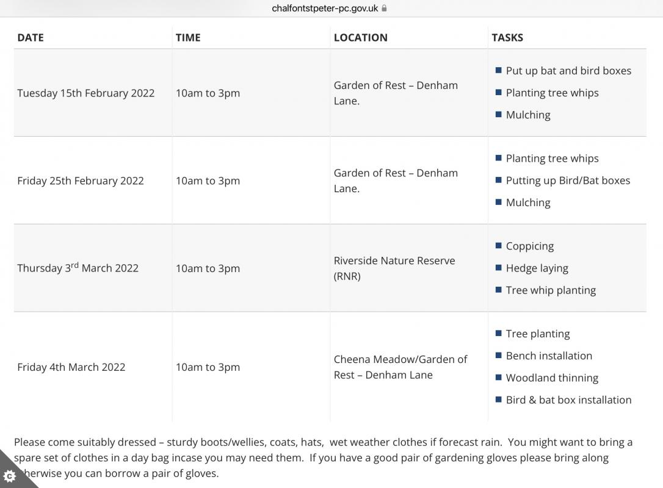Click 'Bird & bat box installation' task
This screenshot has width=663, height=488.
569,400
